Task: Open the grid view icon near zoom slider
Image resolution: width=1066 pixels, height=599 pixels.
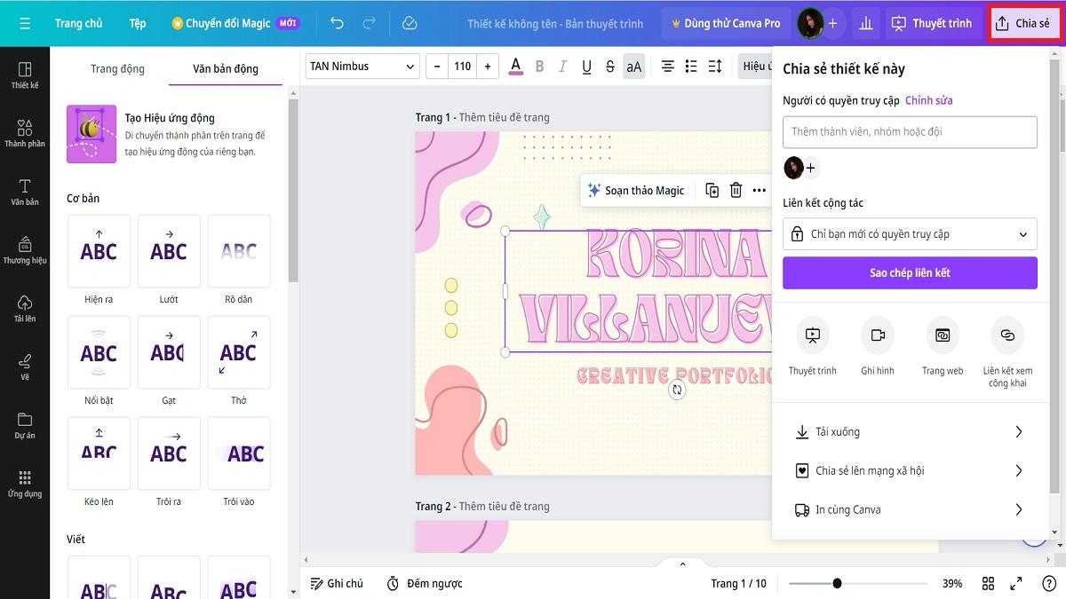Action: (x=988, y=583)
